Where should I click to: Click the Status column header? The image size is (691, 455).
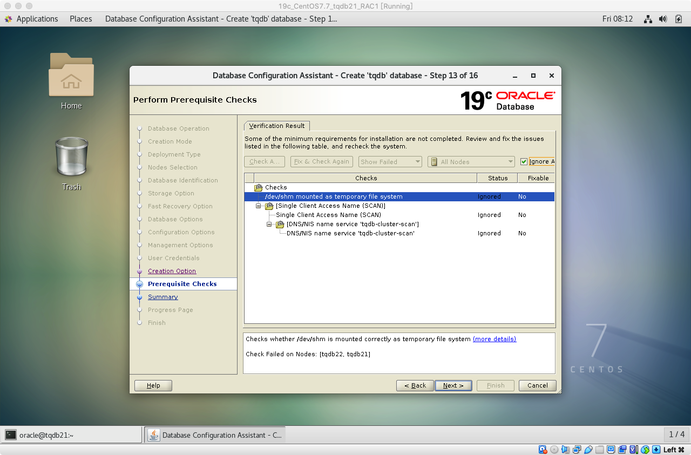tap(497, 178)
